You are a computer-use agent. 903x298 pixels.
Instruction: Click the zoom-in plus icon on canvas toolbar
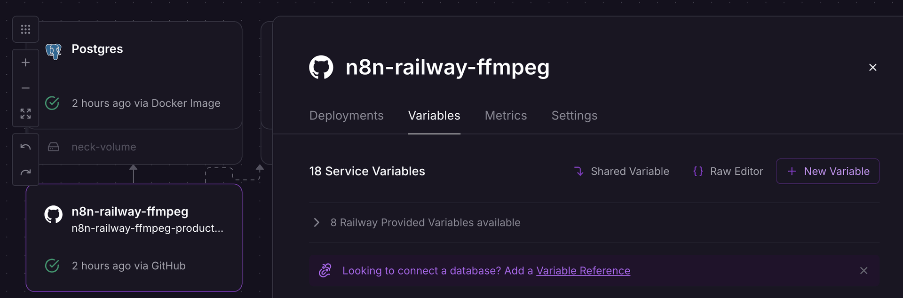click(x=25, y=62)
